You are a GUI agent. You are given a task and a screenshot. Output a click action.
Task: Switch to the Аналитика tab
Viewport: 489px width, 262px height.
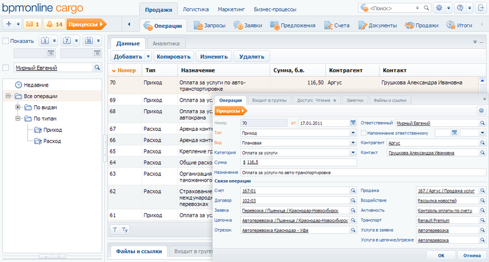[x=165, y=44]
